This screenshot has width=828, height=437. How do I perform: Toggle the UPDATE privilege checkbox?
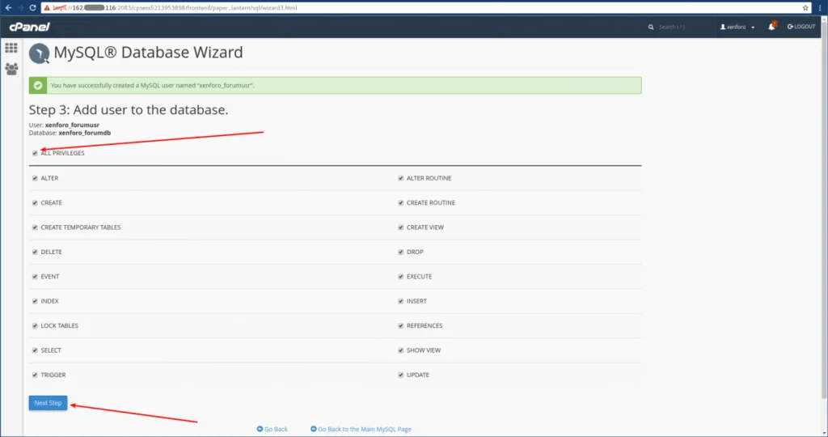(x=400, y=375)
